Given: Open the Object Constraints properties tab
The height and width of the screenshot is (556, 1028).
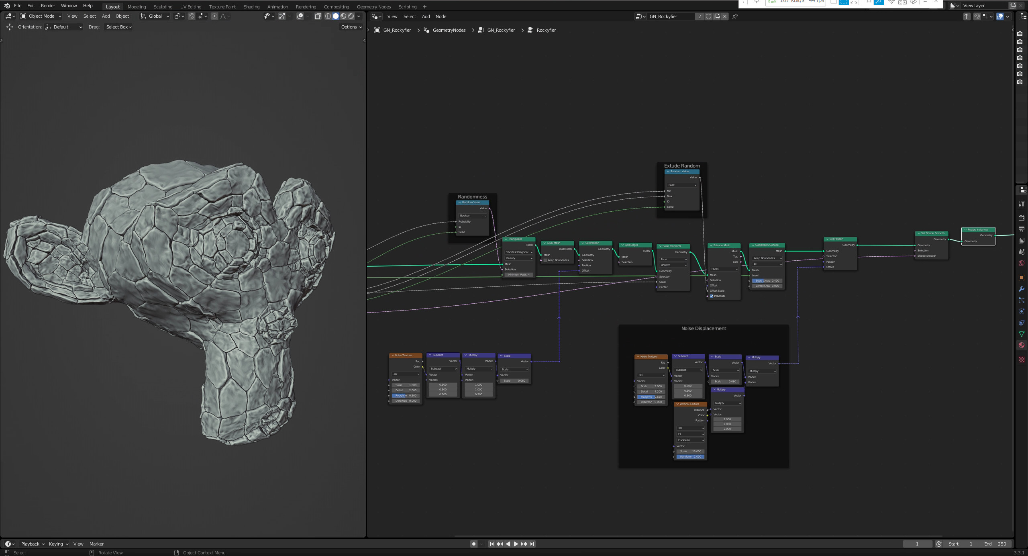Looking at the screenshot, I should click(x=1022, y=323).
